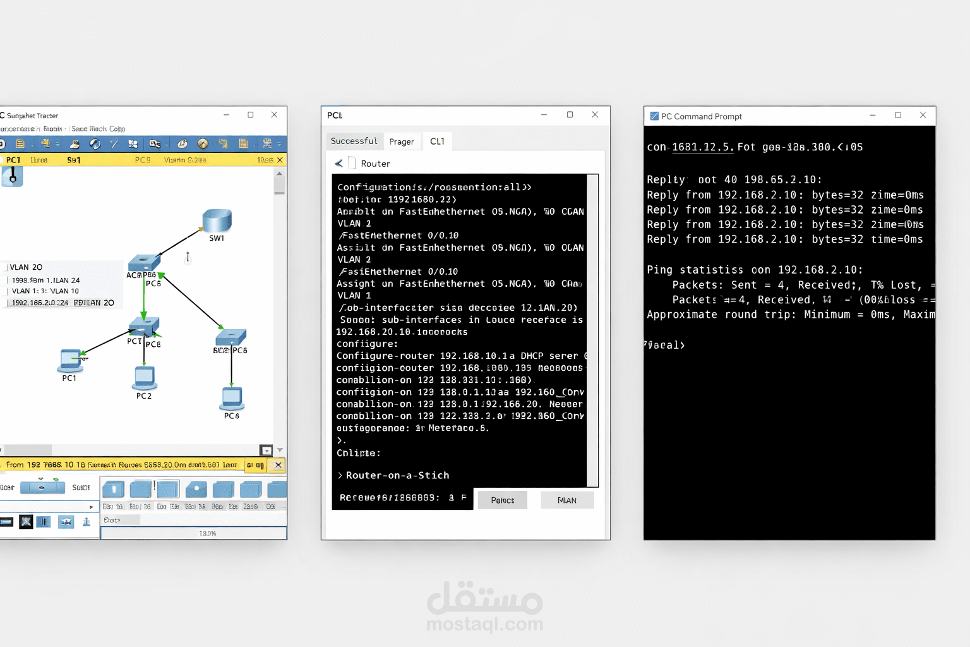Dismiss the bottom yellow From 192 message bar
970x647 pixels.
(x=278, y=465)
